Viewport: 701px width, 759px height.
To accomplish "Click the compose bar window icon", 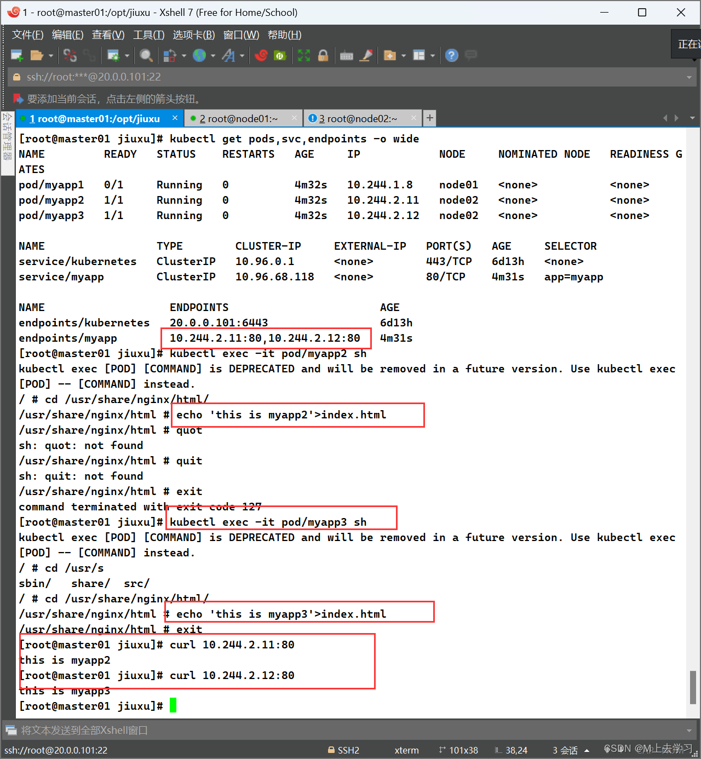I will [12, 730].
